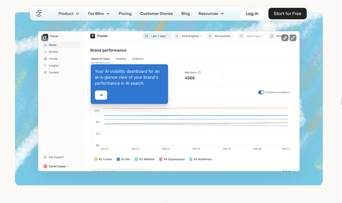Click the sparkle icon for AI engines
The height and width of the screenshot is (203, 342).
coord(177,36)
